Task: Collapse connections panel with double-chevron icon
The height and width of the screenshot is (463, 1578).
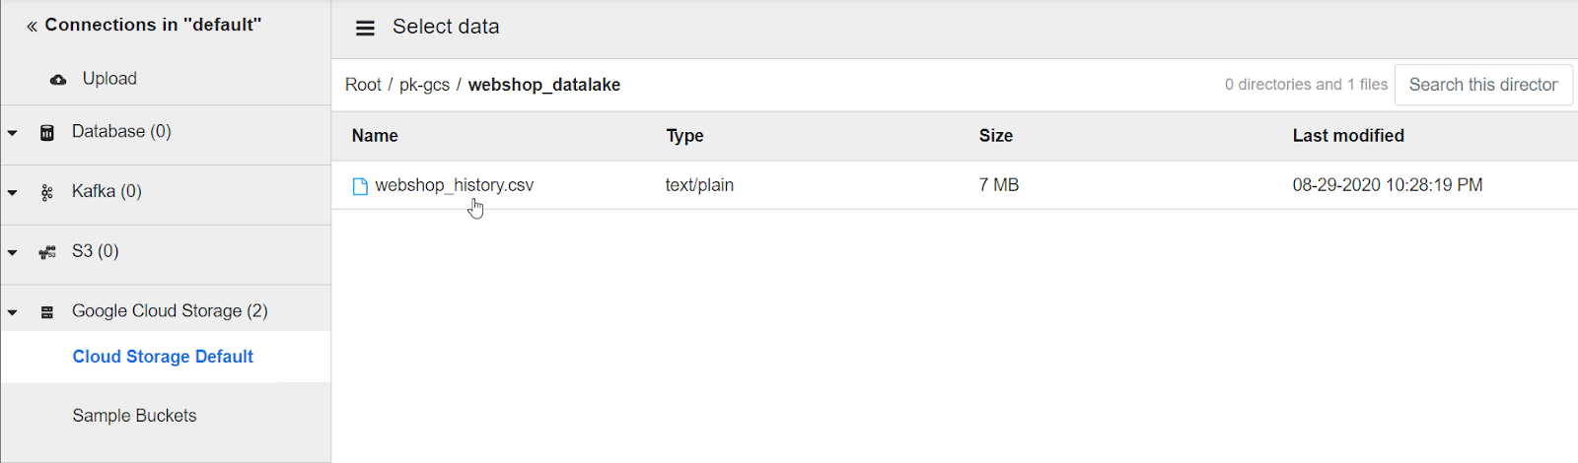Action: [32, 27]
